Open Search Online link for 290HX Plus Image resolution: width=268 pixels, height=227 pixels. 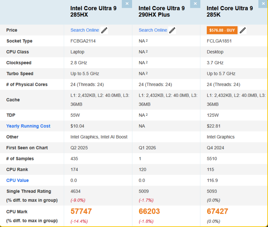[153, 30]
